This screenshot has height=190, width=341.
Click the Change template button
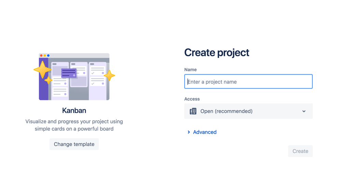[74, 144]
